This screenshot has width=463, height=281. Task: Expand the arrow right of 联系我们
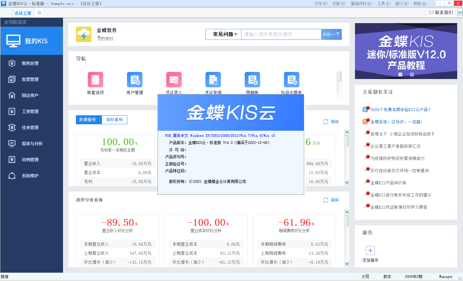[460, 13]
